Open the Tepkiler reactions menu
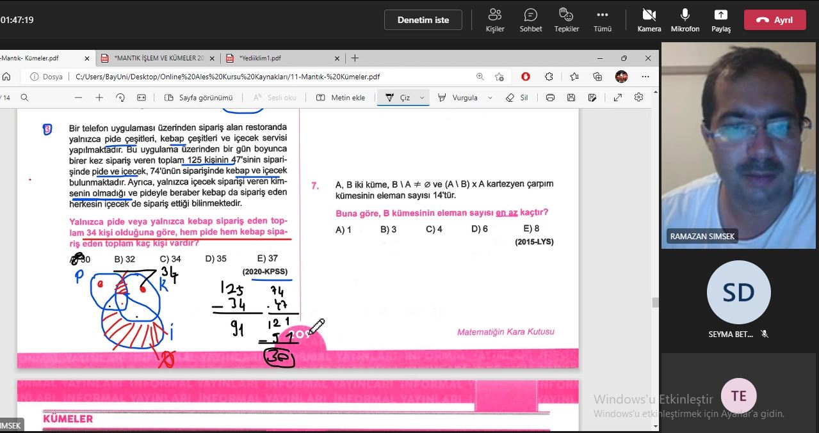 (567, 20)
